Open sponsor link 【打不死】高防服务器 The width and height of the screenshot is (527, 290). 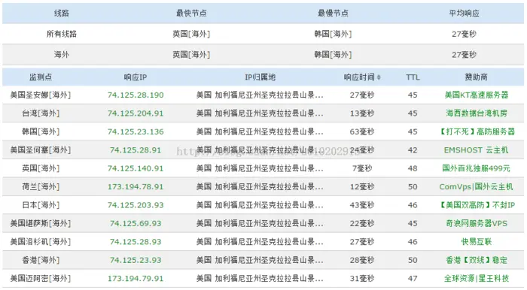[477, 131]
